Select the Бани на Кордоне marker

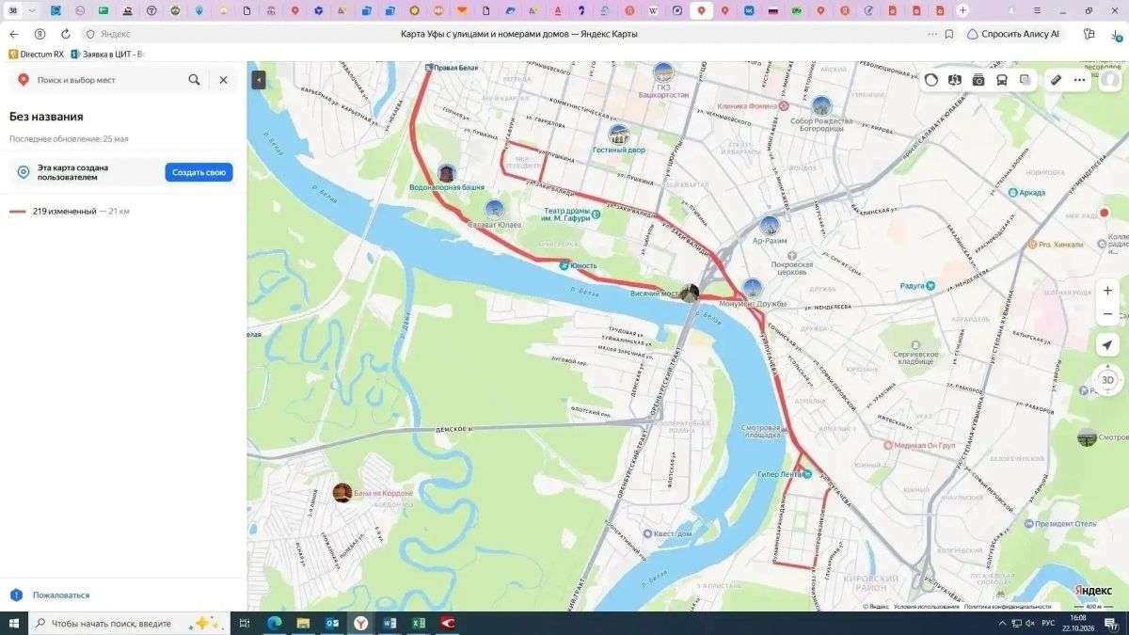(342, 493)
